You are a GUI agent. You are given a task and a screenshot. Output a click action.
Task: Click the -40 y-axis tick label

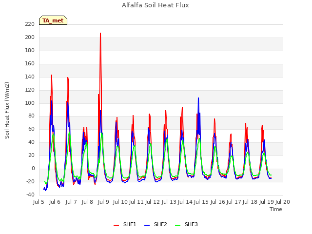point(30,195)
